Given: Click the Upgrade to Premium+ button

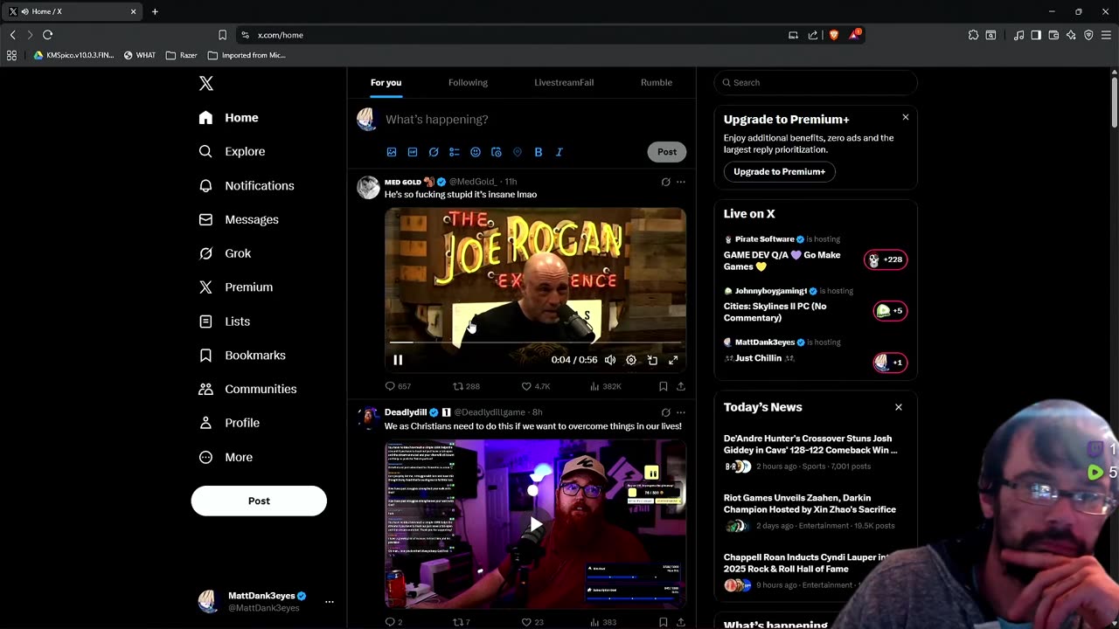Looking at the screenshot, I should pos(779,171).
